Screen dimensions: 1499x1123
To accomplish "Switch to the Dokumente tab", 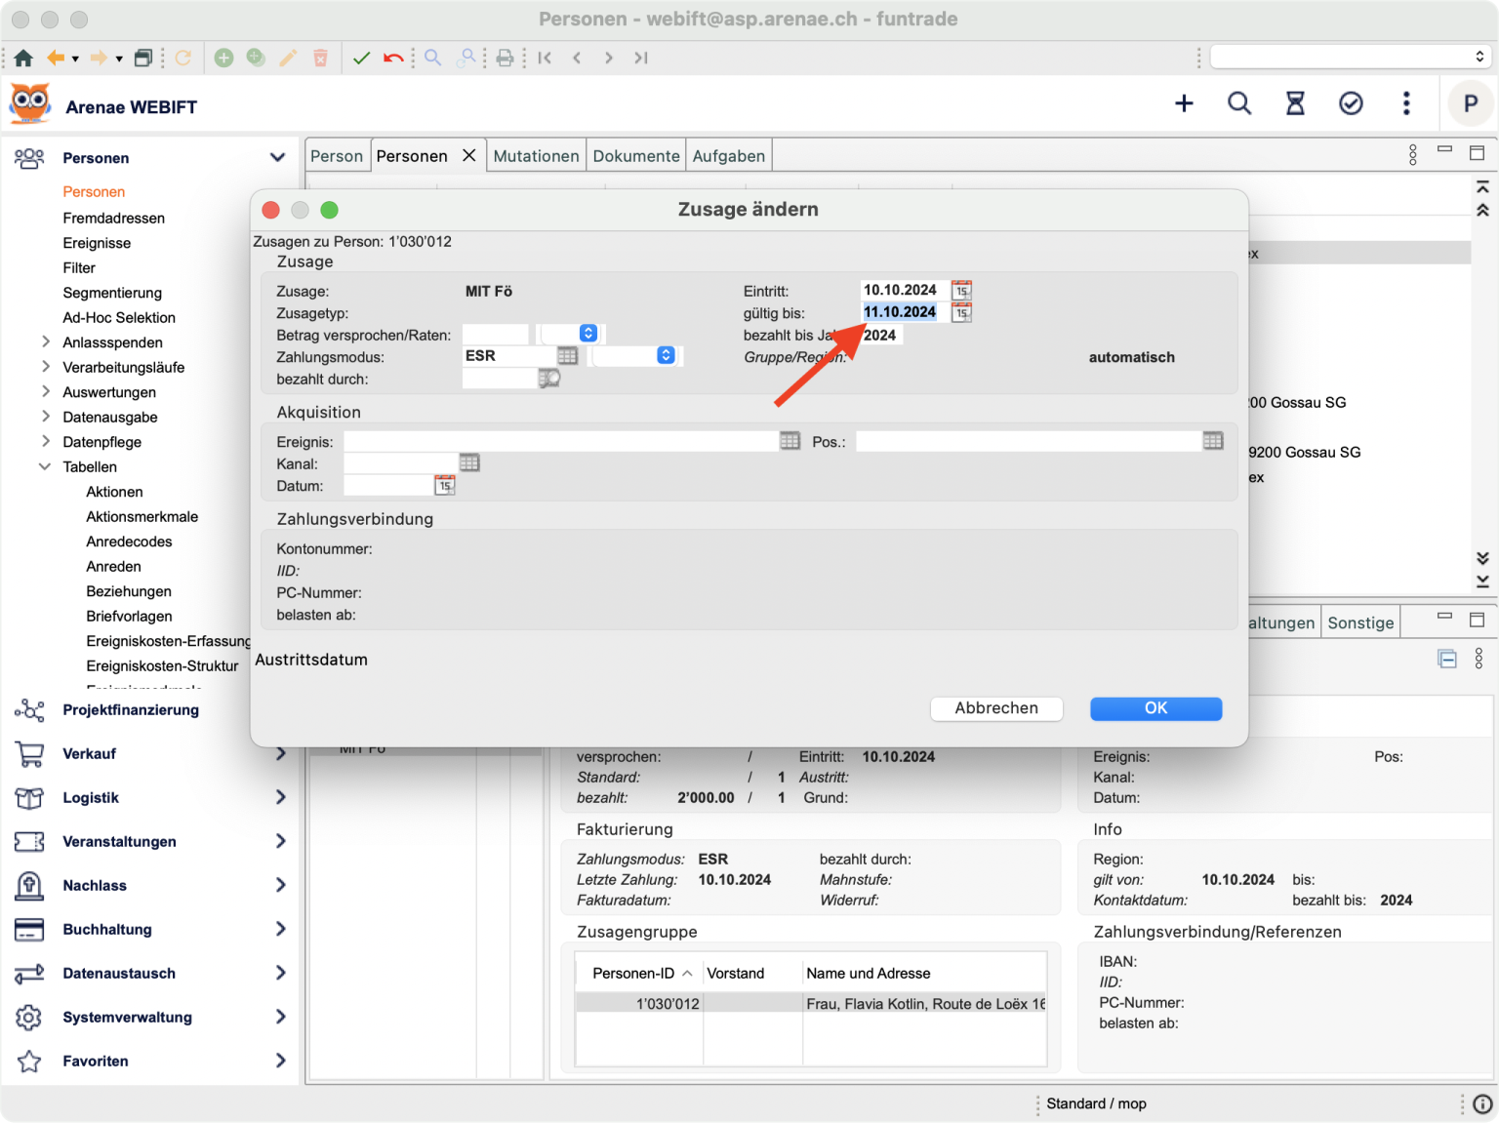I will click(636, 156).
